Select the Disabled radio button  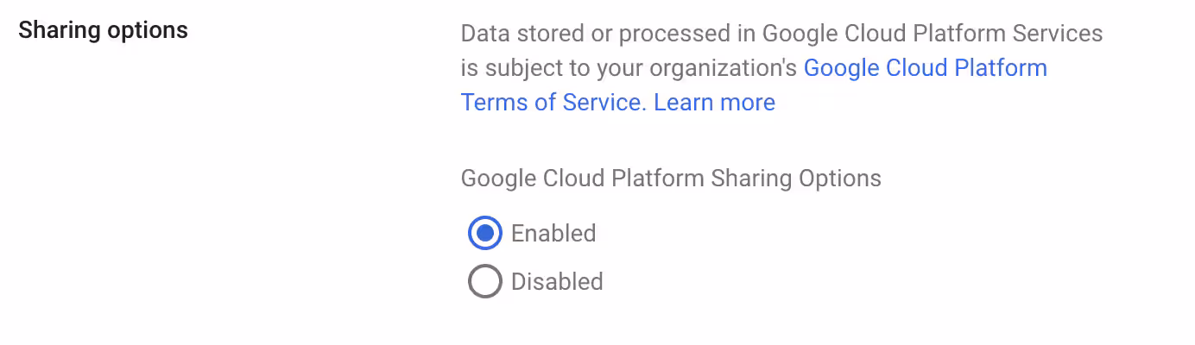tap(484, 282)
